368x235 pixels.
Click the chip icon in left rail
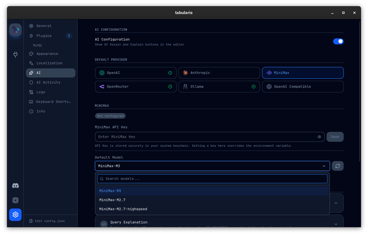(x=15, y=200)
